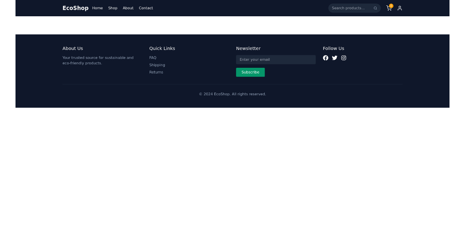The width and height of the screenshot is (465, 244).
Task: Click the search magnifier icon
Action: click(375, 8)
